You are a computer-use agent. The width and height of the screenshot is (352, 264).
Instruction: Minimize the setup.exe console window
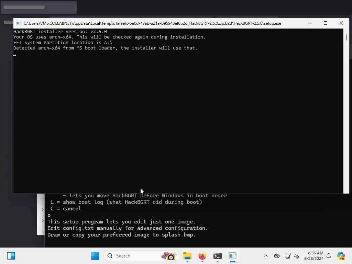pos(310,23)
